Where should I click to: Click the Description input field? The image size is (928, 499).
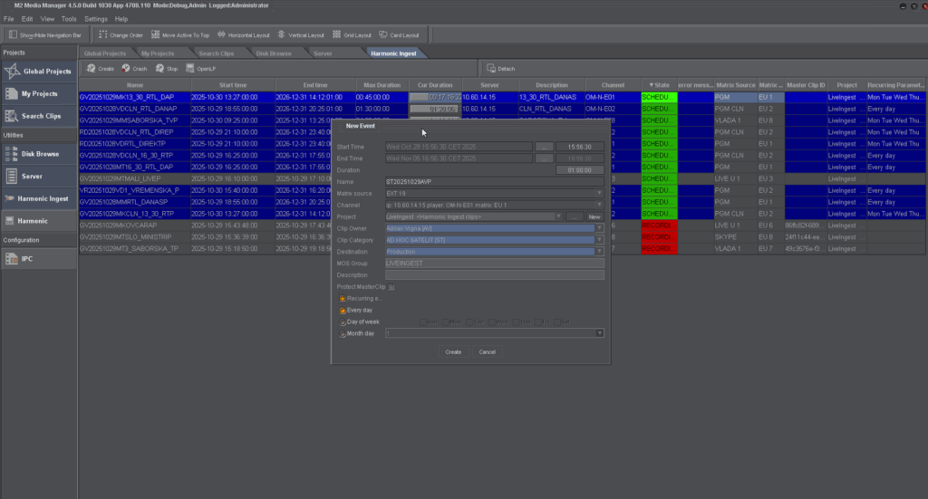(x=494, y=275)
